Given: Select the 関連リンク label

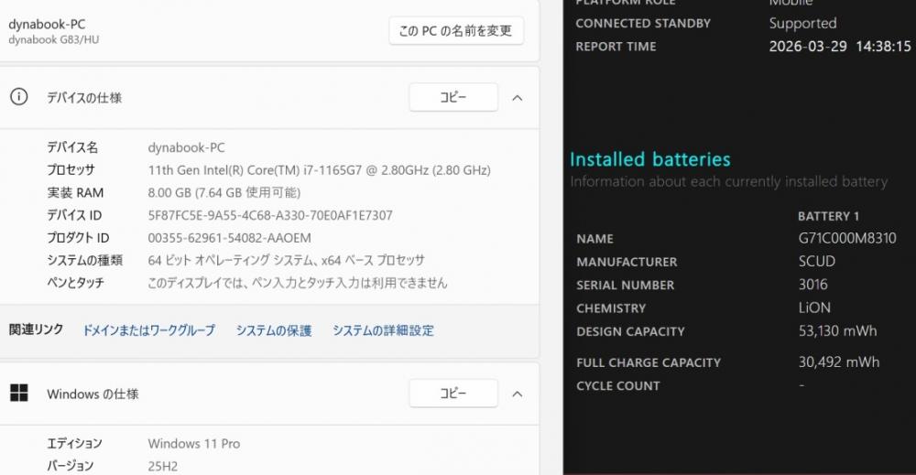Looking at the screenshot, I should point(37,329).
